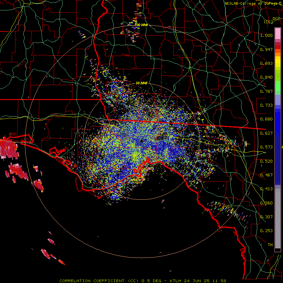Click the 100 NMI range ring label
This screenshot has height=283, width=283.
[x=141, y=25]
